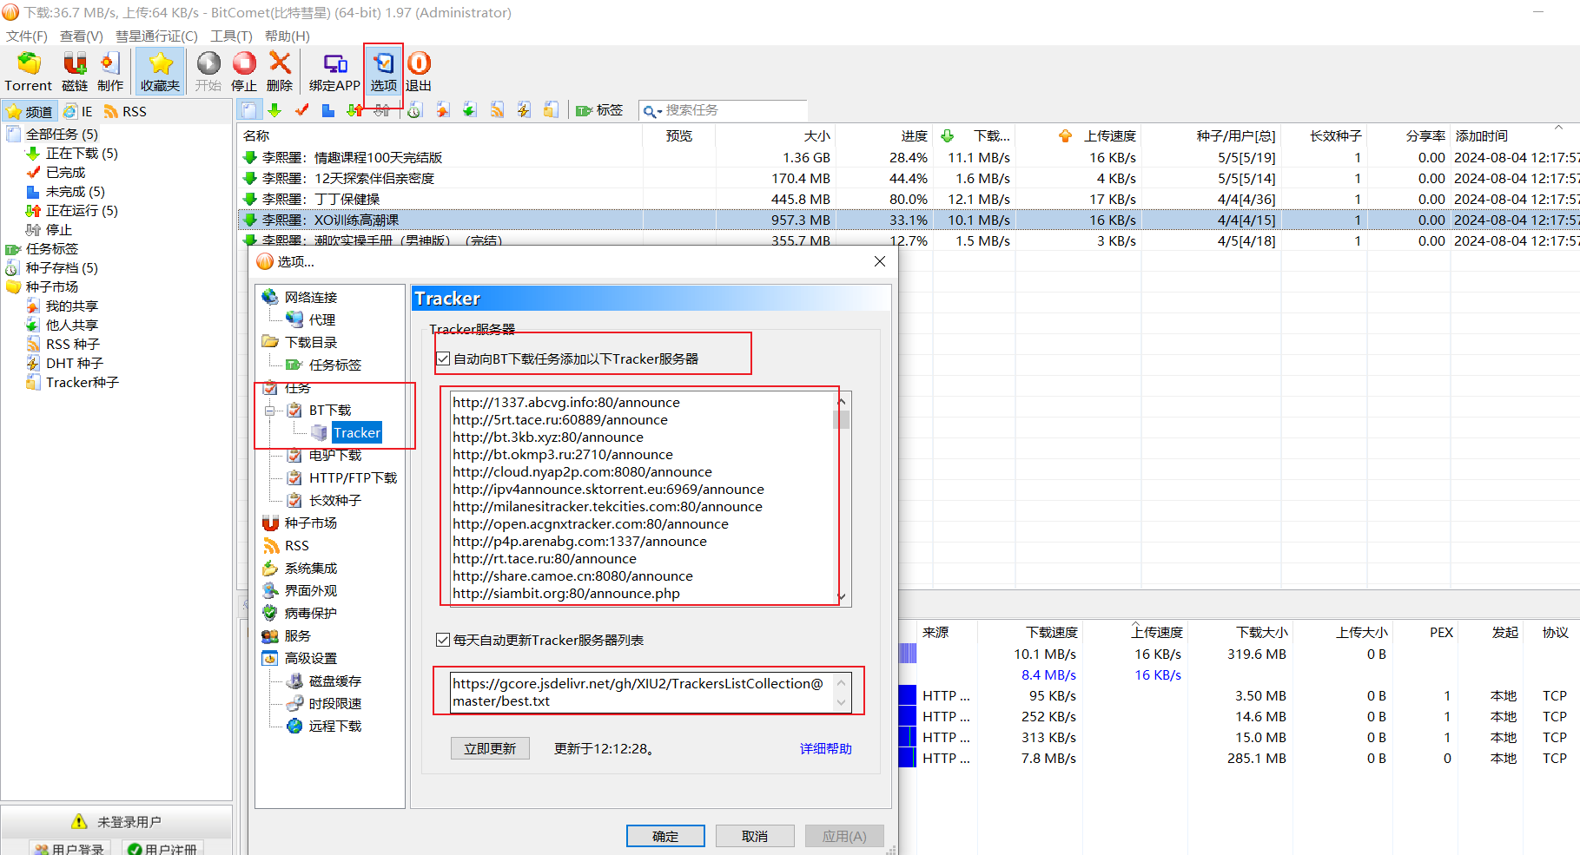Filter running tasks with the up-down arrows icon
This screenshot has height=855, width=1580.
(x=354, y=110)
